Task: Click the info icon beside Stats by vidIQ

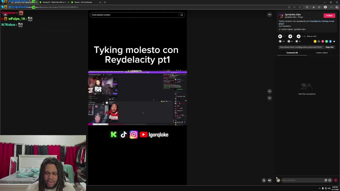Action: (304, 36)
